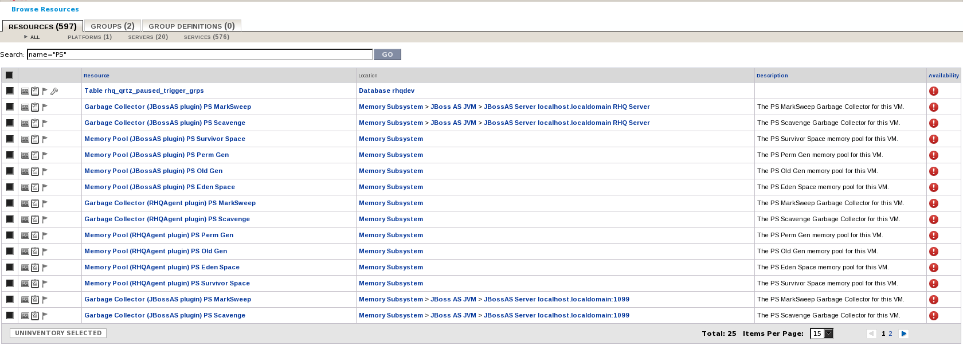The image size is (963, 361).
Task: Switch to the Group Definitions (0) tab
Action: [191, 26]
